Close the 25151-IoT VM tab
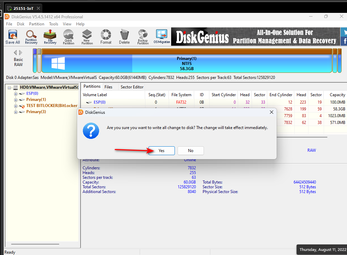 click(x=38, y=8)
